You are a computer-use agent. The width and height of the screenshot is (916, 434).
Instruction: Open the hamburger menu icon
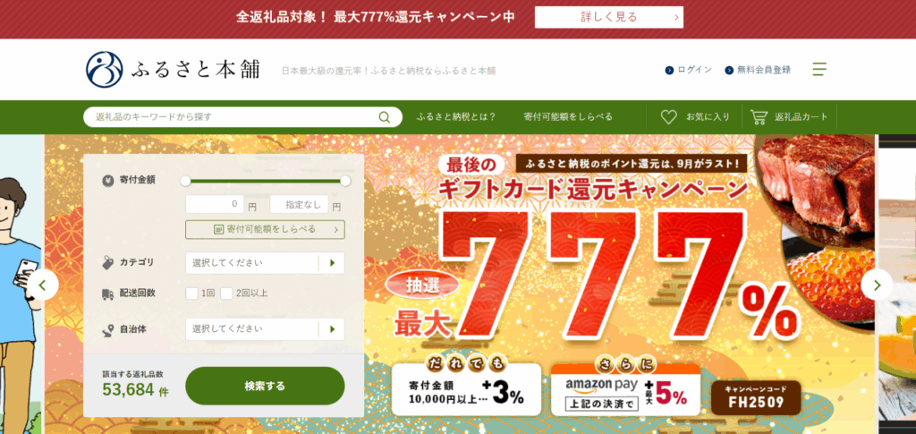click(x=819, y=70)
